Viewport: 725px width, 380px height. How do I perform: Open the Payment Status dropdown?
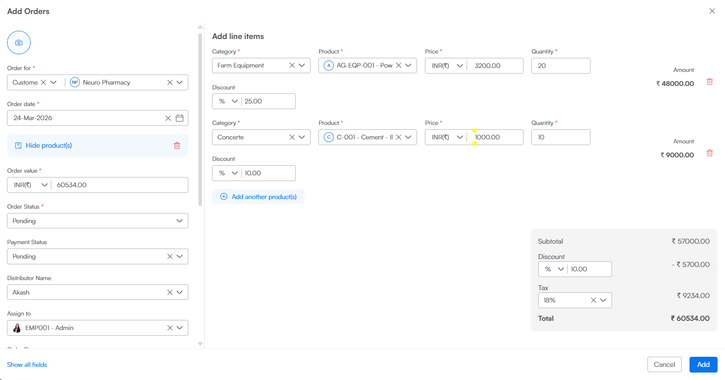(180, 256)
